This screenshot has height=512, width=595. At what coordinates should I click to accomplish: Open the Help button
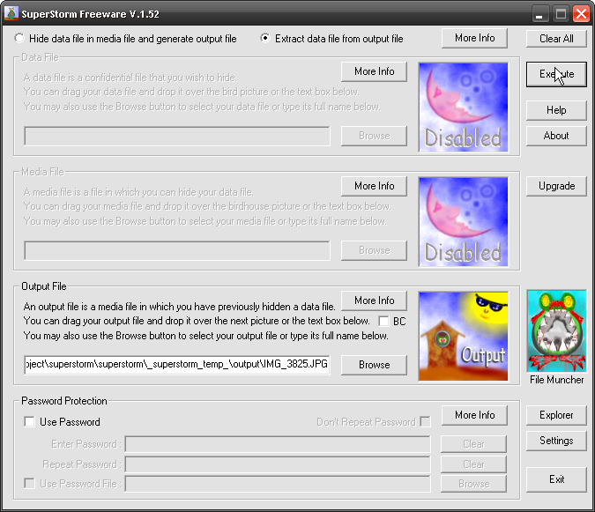tap(556, 110)
